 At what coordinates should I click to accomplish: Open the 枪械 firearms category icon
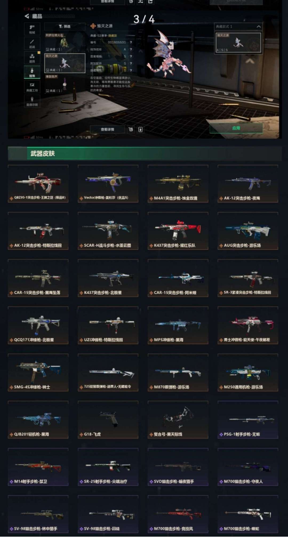tap(32, 29)
